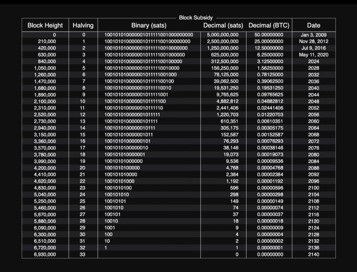Viewport: 357px width, 272px height.
Task: Select the "0.00610351" BTC cell
Action: click(x=270, y=121)
